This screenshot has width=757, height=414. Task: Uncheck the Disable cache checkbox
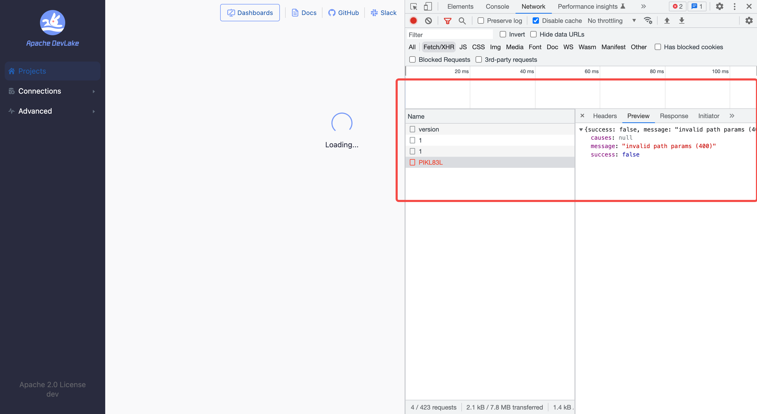click(536, 21)
